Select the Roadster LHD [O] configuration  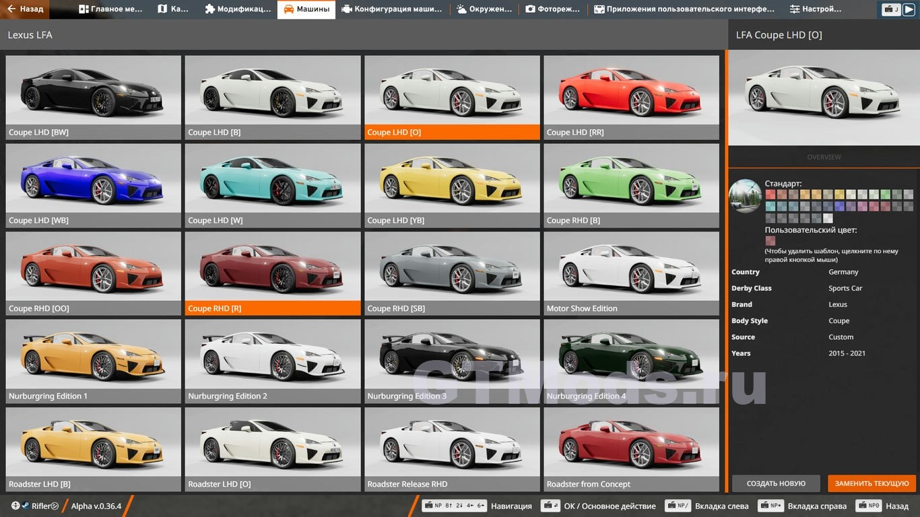pyautogui.click(x=273, y=449)
